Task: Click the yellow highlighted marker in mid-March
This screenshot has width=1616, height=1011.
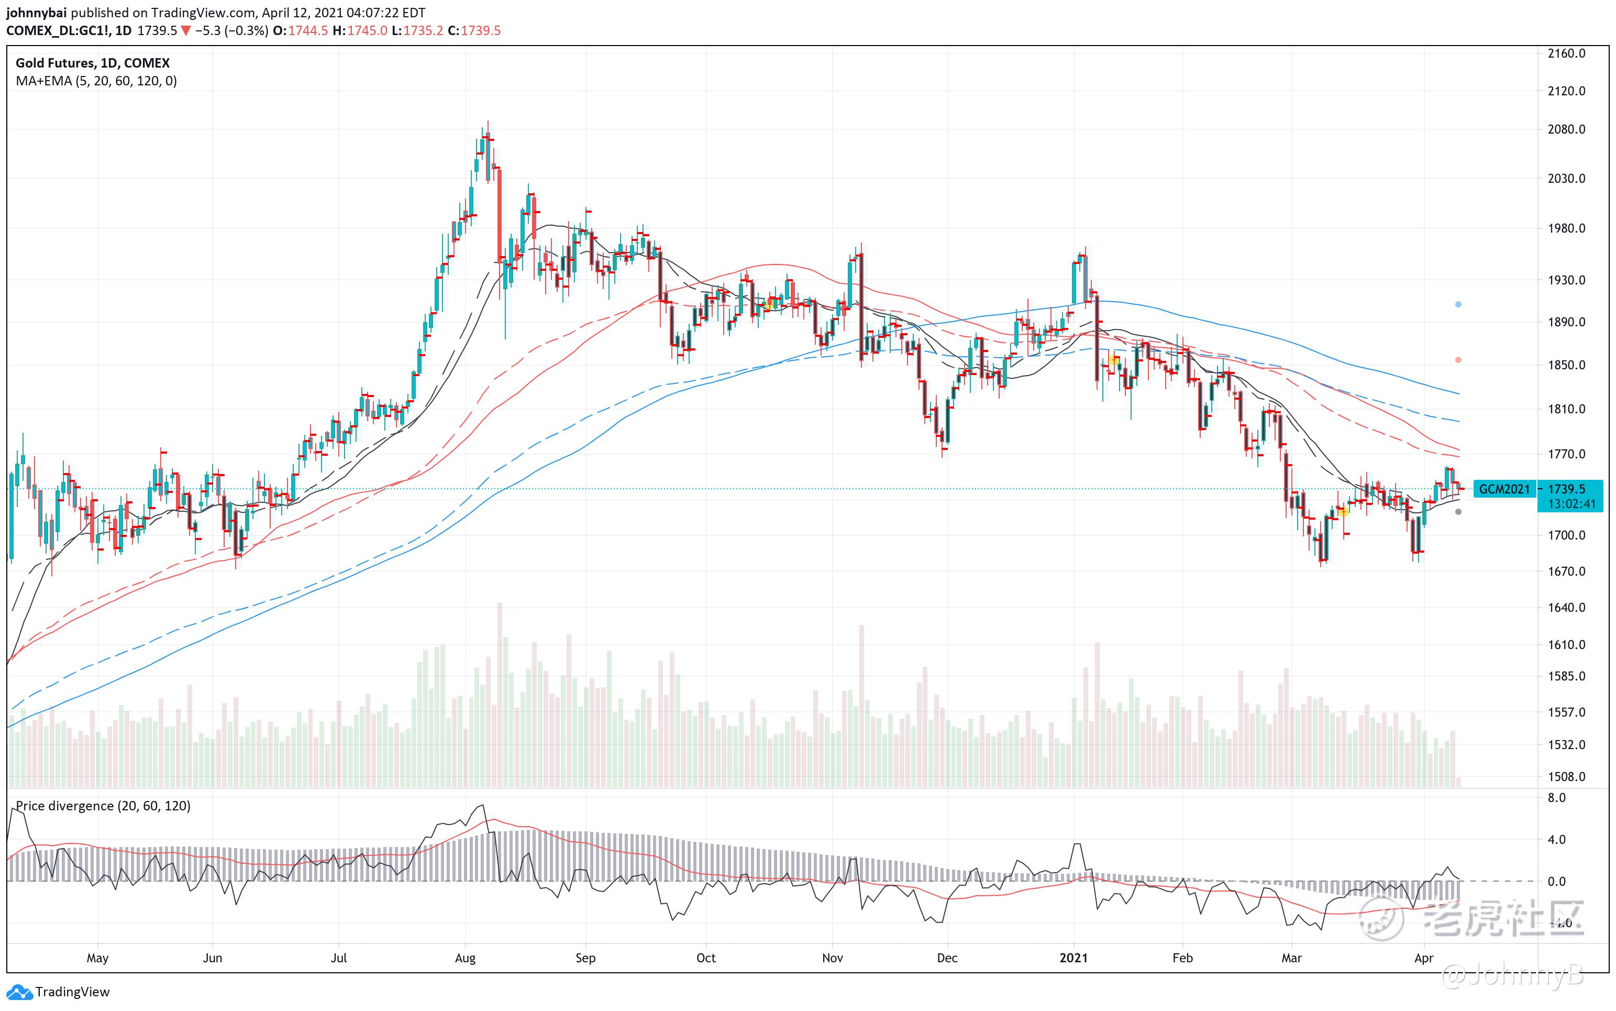Action: 1343,511
